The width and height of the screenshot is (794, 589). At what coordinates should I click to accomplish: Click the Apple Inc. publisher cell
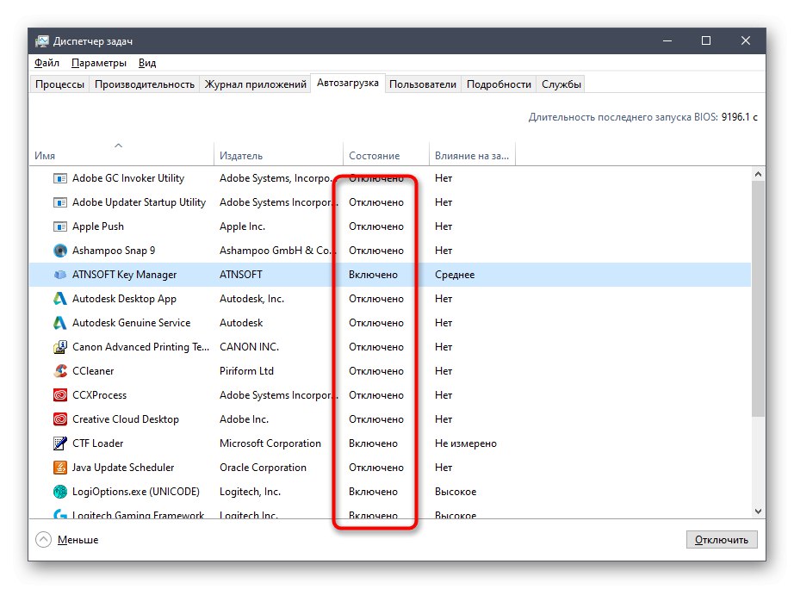[242, 226]
